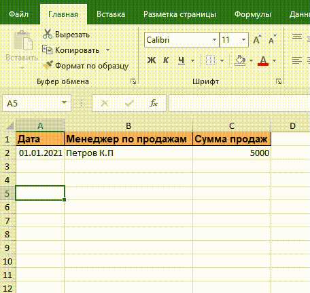The height and width of the screenshot is (293, 310).
Task: Switch to the Данные tab
Action: pos(299,14)
